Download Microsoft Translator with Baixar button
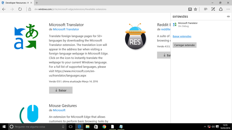The width and height of the screenshot is (232, 130). (61, 90)
